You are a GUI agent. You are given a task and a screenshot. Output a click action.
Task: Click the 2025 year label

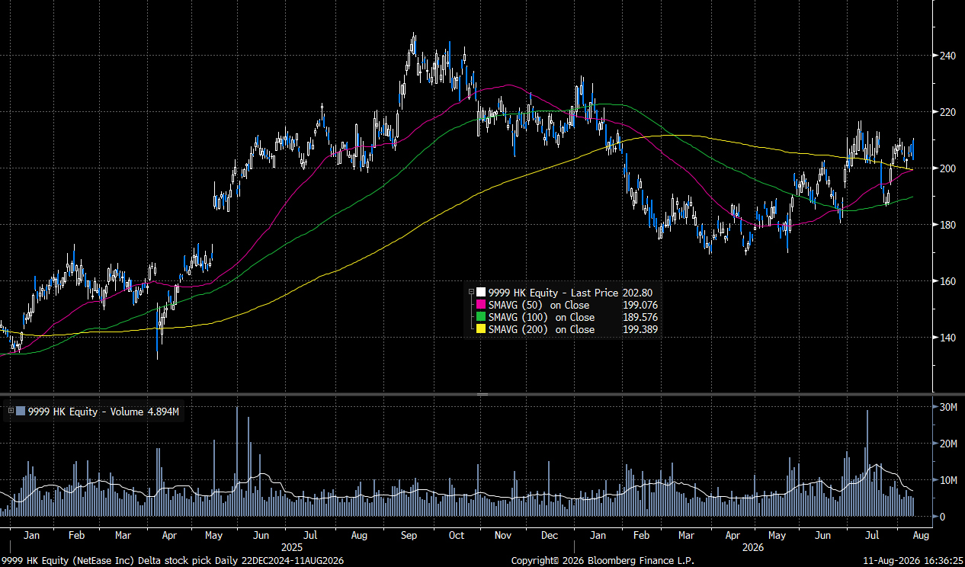pyautogui.click(x=291, y=547)
